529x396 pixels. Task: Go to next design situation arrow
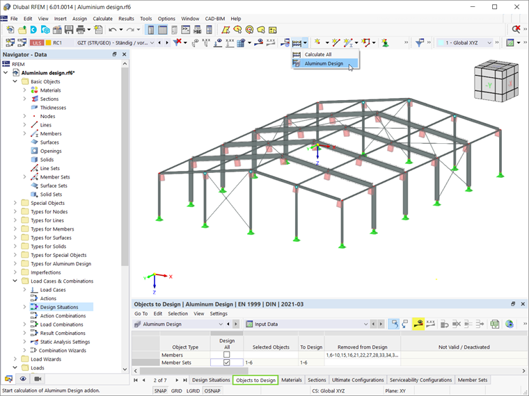point(167,43)
